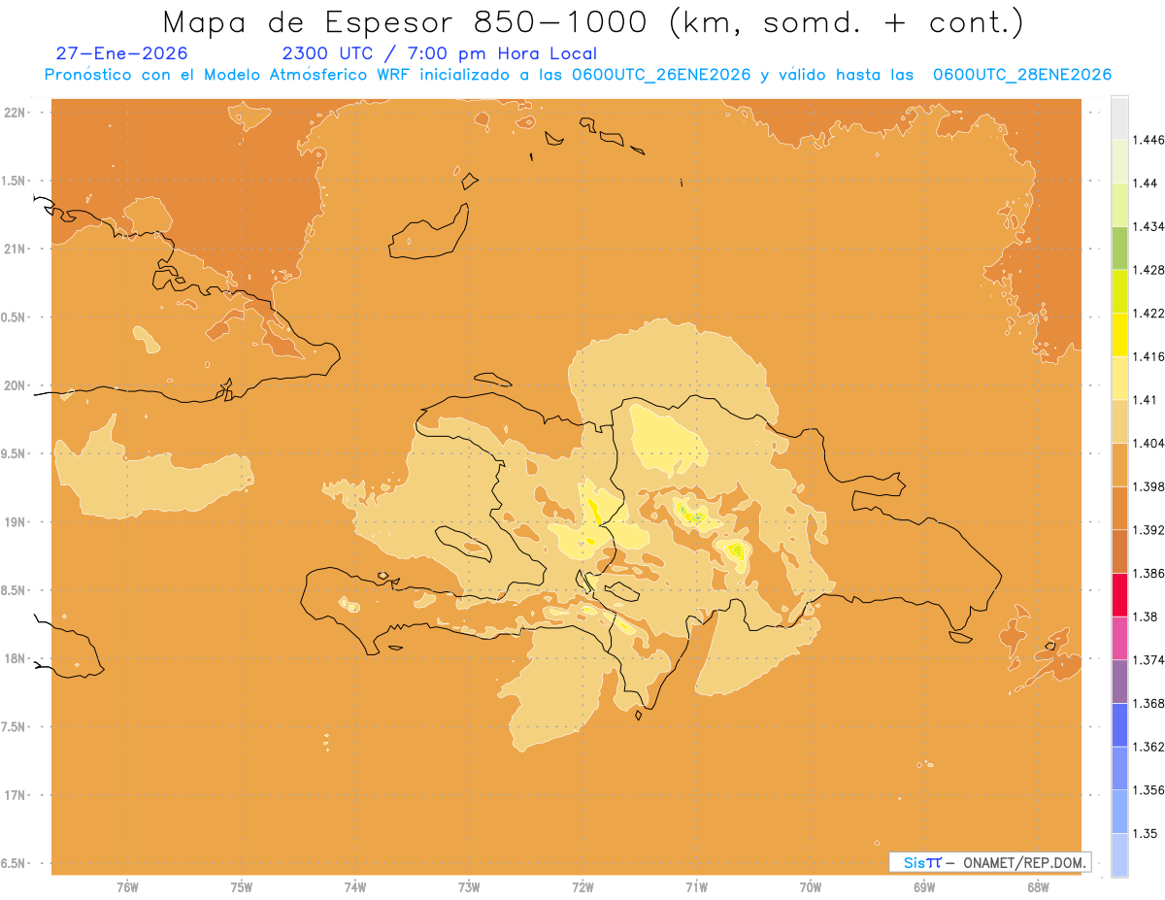The image size is (1165, 900).
Task: Click the legend value "1.446"
Action: click(x=1148, y=140)
